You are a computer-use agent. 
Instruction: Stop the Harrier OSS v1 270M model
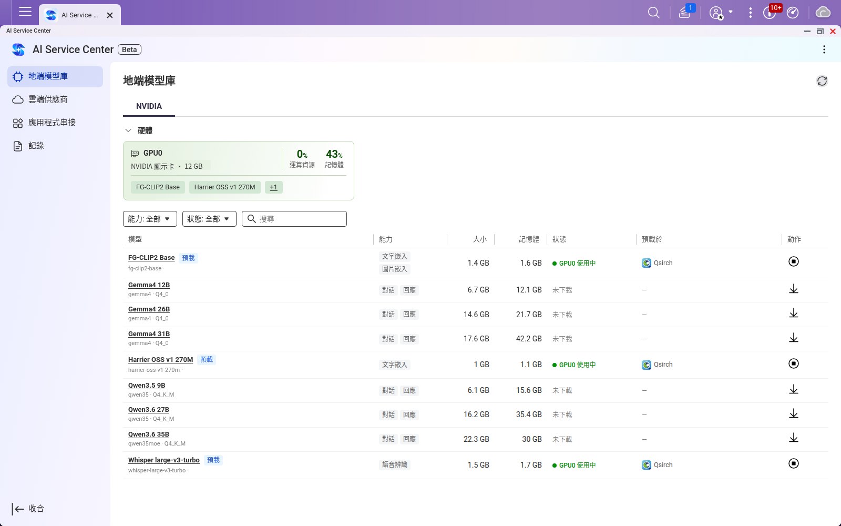coord(794,363)
